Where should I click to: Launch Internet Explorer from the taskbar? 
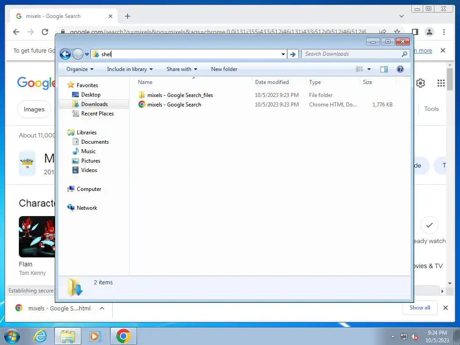pos(40,336)
